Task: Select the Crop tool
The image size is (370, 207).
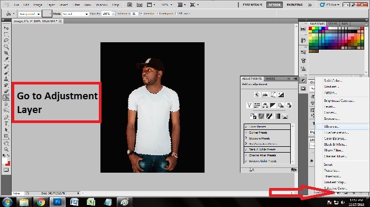Action: (6, 53)
